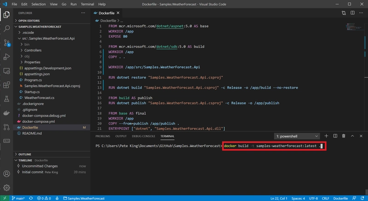The width and height of the screenshot is (368, 201).
Task: Collapse the src\Samples.WeatherForecast.Api folder
Action: pyautogui.click(x=52, y=39)
